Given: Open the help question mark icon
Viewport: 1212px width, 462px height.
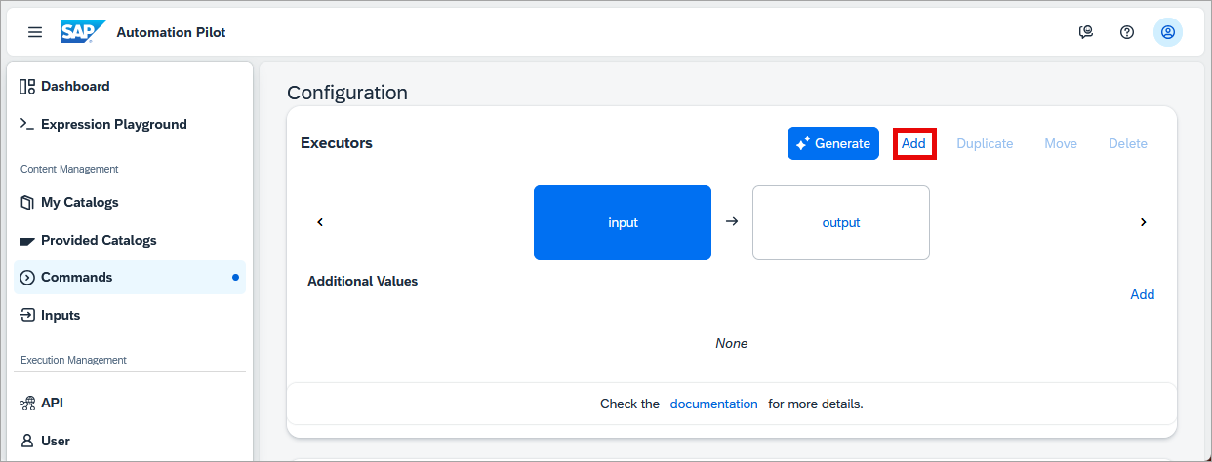Looking at the screenshot, I should [x=1127, y=32].
